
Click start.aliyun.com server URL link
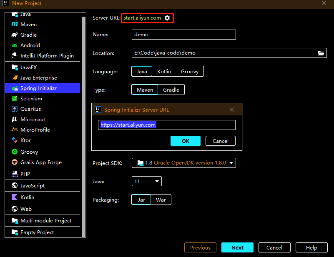pyautogui.click(x=142, y=18)
